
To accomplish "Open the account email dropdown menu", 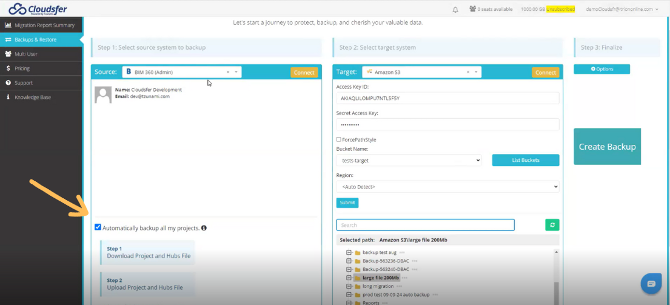I will pos(621,9).
